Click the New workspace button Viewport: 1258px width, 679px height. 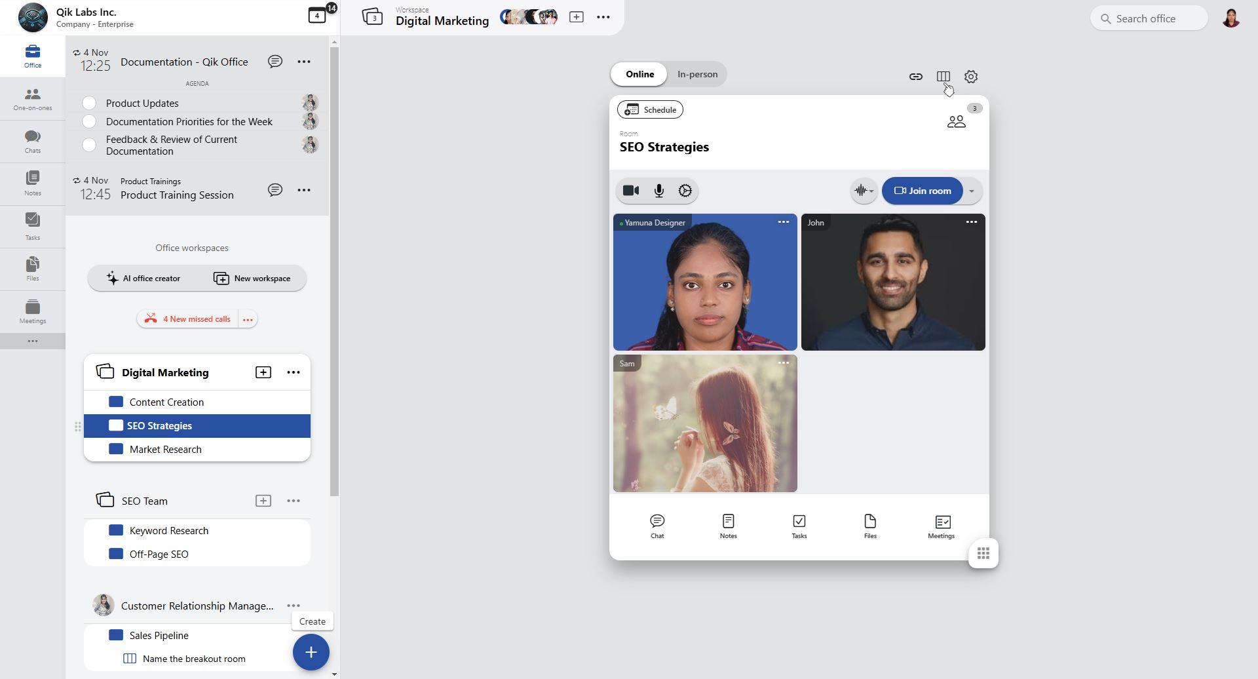252,279
